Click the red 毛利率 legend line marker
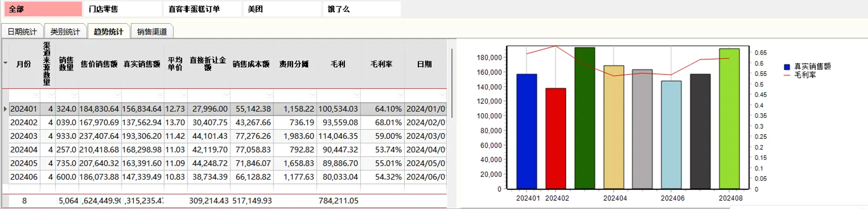 pos(787,75)
